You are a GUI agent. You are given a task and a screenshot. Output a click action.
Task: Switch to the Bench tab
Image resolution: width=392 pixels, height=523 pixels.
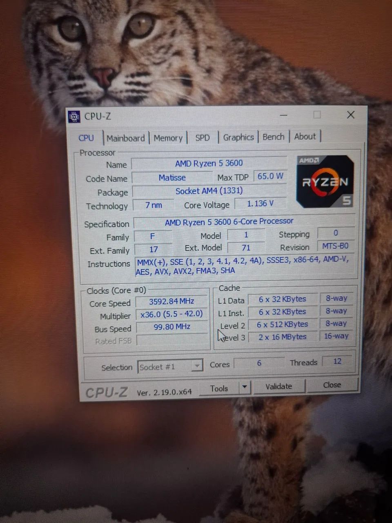(x=273, y=137)
